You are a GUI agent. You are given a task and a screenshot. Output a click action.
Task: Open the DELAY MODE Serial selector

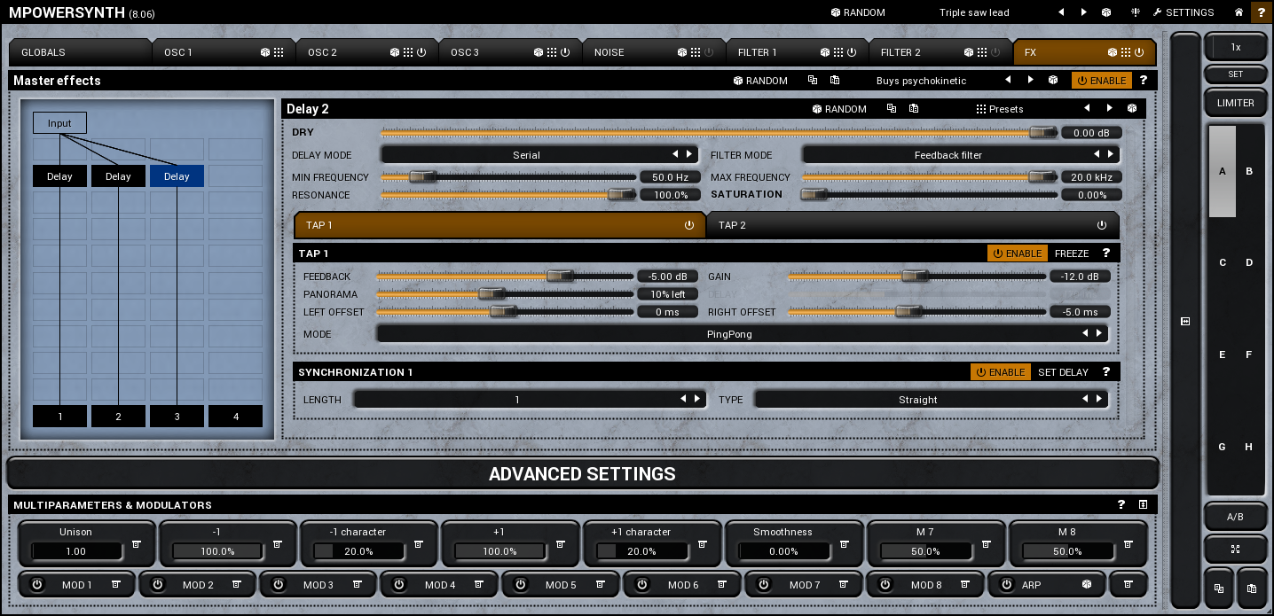[x=526, y=155]
